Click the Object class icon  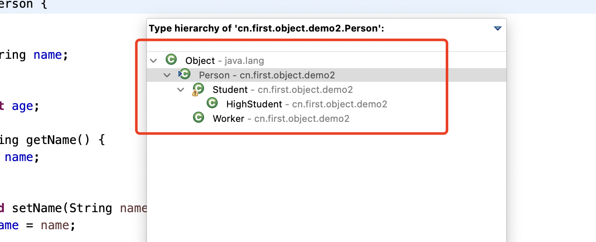(x=171, y=60)
